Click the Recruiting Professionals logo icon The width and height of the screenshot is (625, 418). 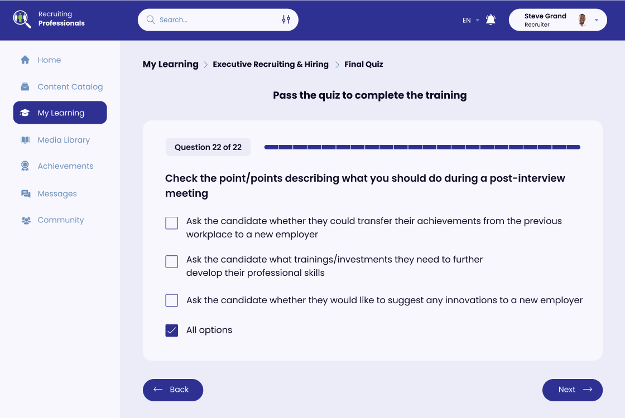22,19
